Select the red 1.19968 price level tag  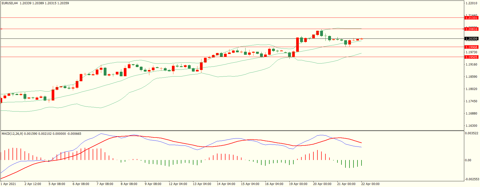point(471,47)
